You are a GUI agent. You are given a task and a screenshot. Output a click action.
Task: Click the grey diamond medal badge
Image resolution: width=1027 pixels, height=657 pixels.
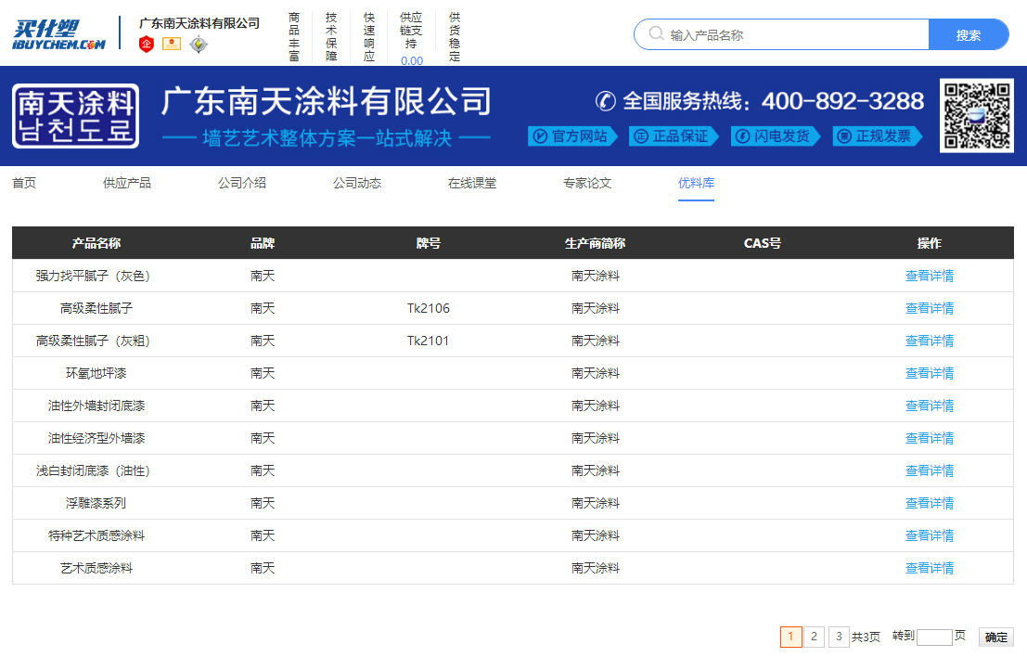coord(199,44)
